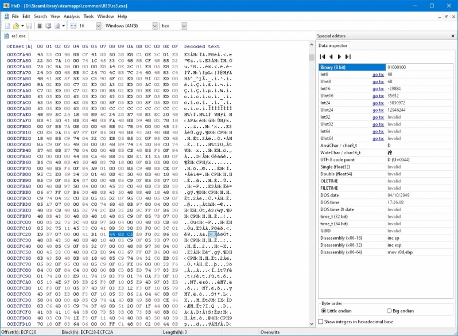This screenshot has height=336, width=458.
Task: Click the GUID row in Data inspector
Action: pyautogui.click(x=386, y=231)
